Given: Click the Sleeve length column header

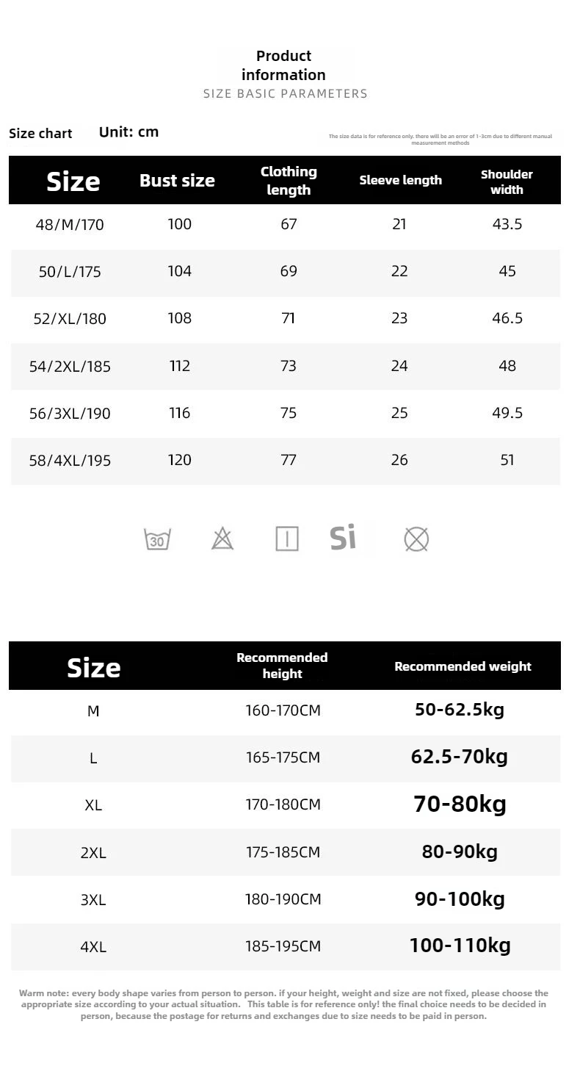Looking at the screenshot, I should point(401,180).
